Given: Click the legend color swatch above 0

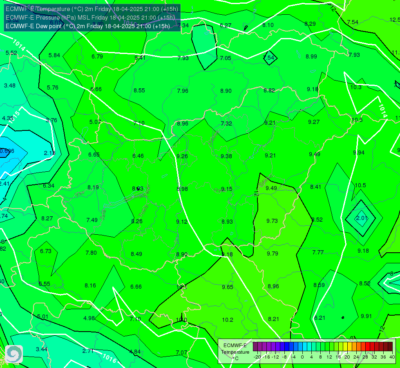Looking at the screenshot, I should coord(300,347).
